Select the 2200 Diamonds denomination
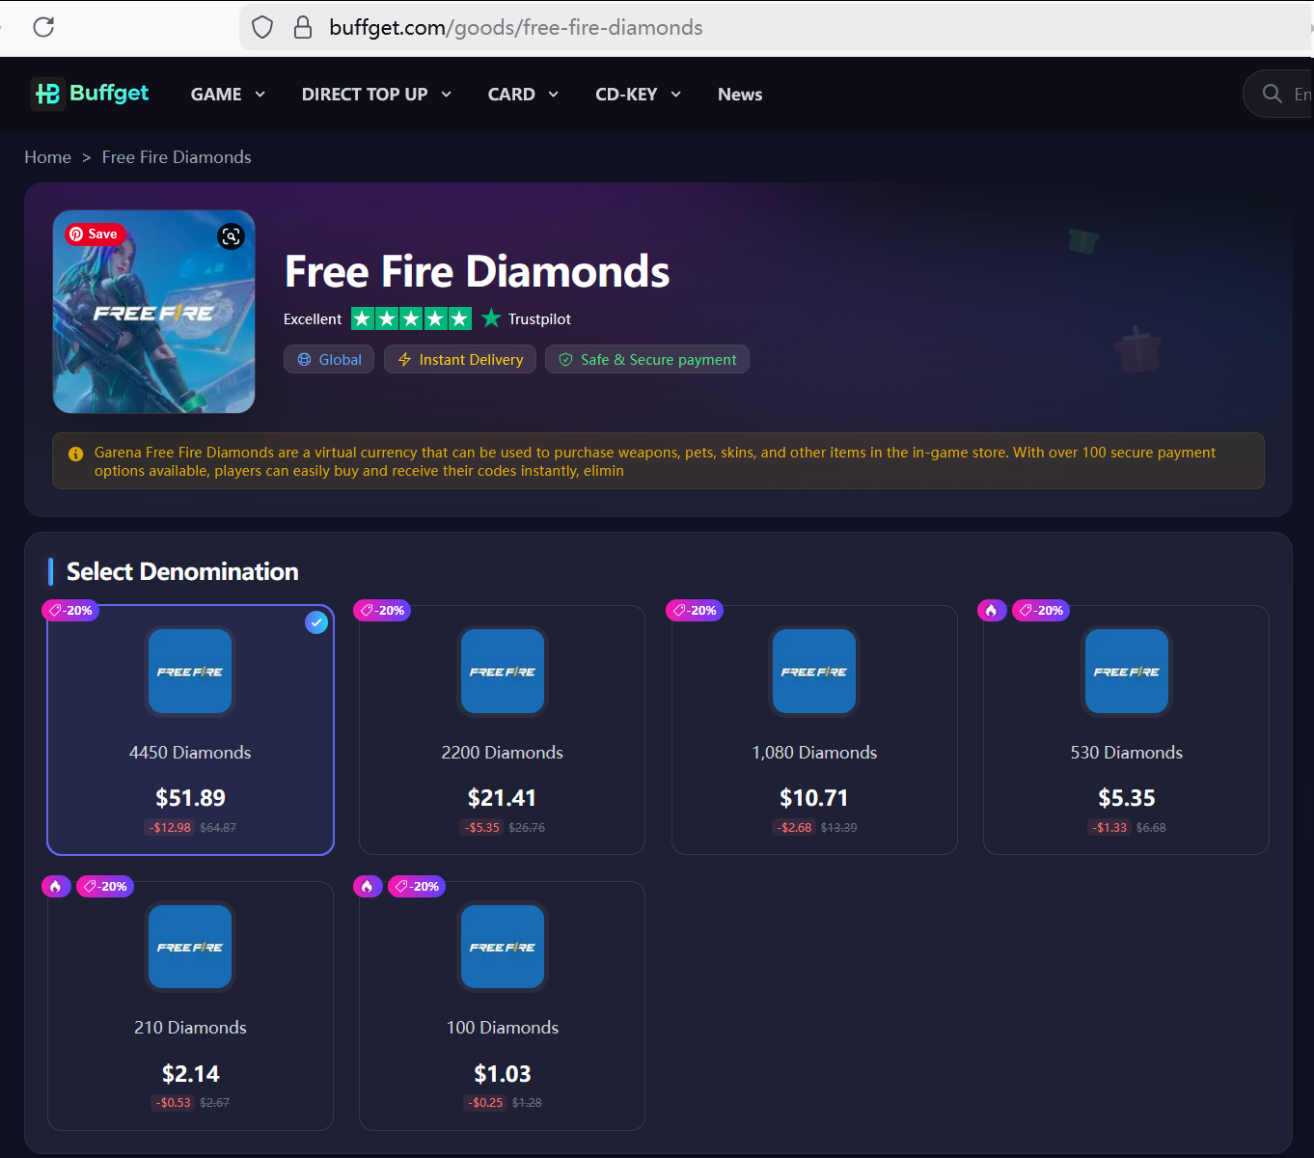The width and height of the screenshot is (1314, 1158). pyautogui.click(x=502, y=730)
